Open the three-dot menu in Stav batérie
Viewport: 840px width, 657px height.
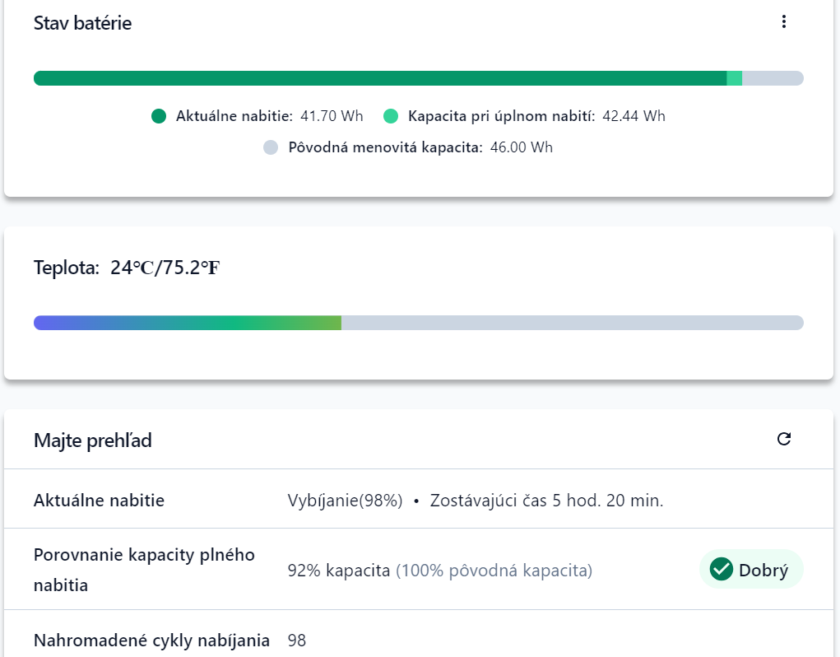click(x=783, y=22)
